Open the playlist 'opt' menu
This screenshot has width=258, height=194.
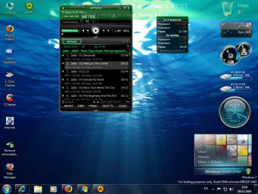[123, 106]
